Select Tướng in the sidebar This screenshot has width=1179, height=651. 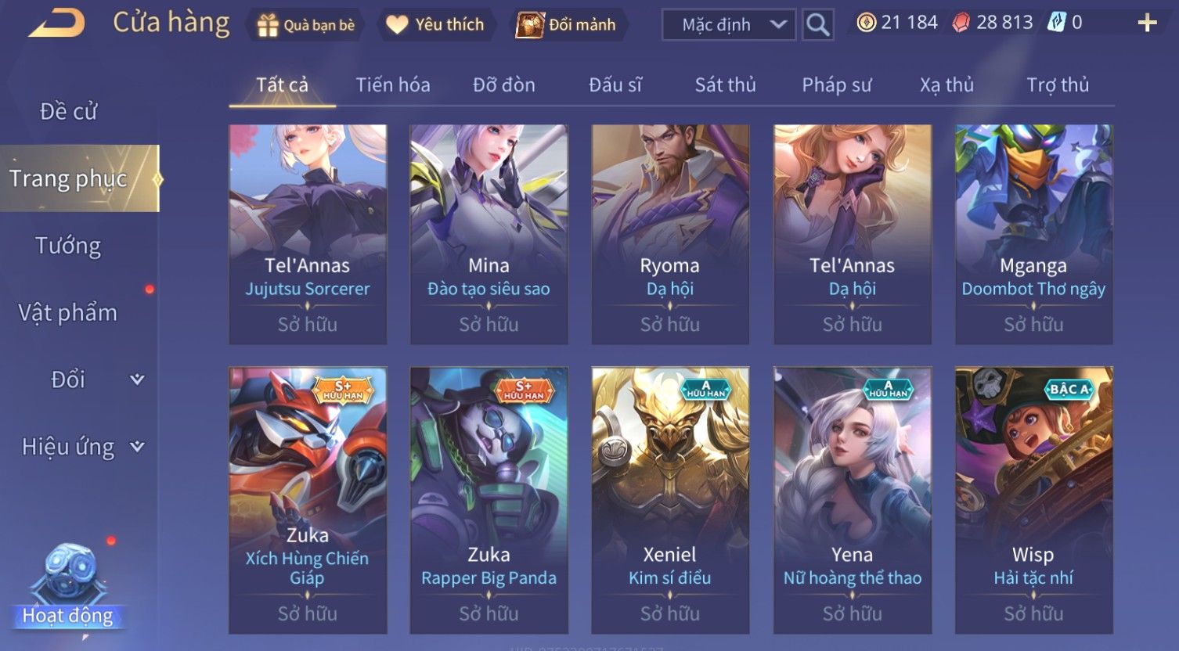[x=68, y=246]
